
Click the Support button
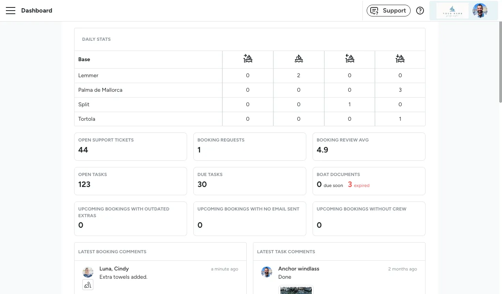pos(388,11)
